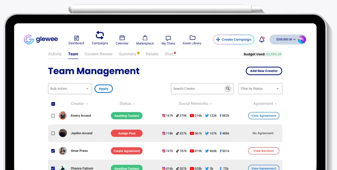The height and width of the screenshot is (170, 337).
Task: Click the Add New Creator button
Action: click(263, 71)
